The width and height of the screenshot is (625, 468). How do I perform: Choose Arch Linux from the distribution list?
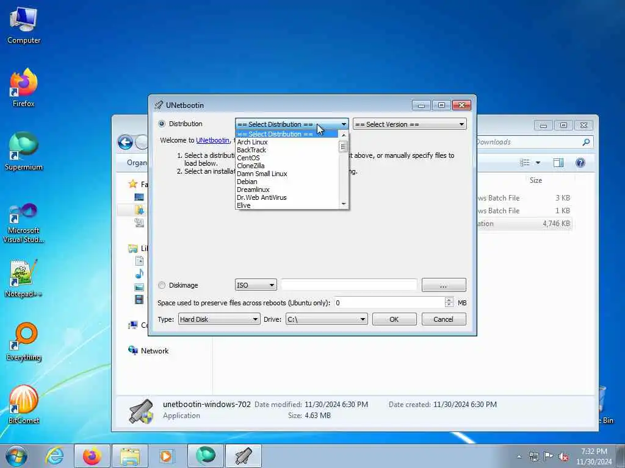[x=287, y=142]
